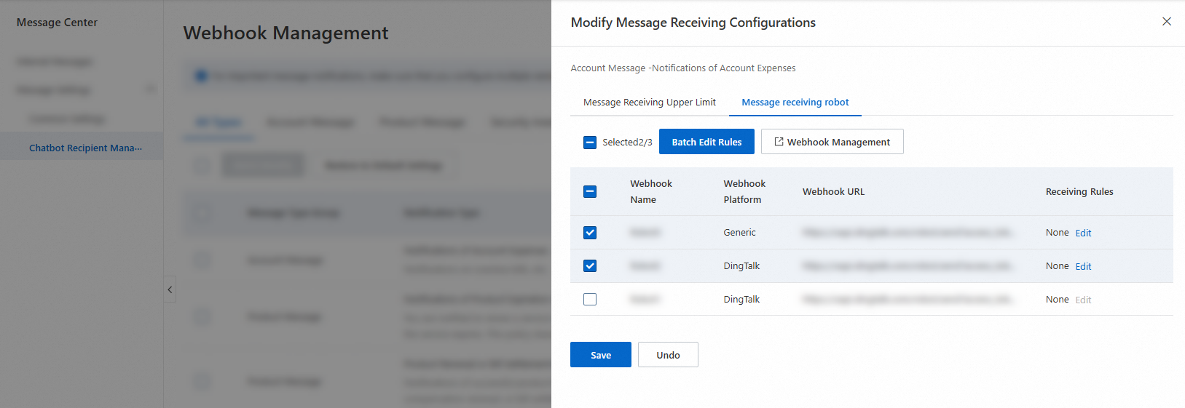The image size is (1185, 408).
Task: Toggle the table header select-all checkbox
Action: point(590,192)
